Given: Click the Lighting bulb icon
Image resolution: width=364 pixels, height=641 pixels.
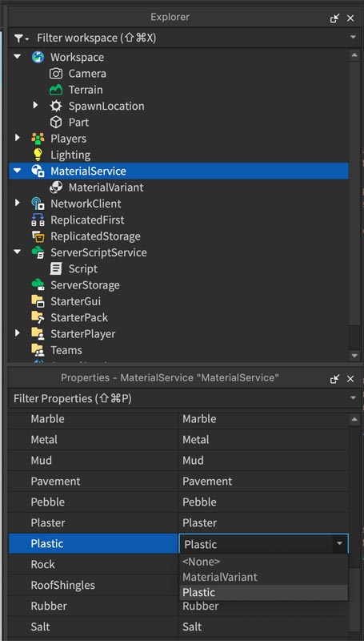Looking at the screenshot, I should [x=38, y=155].
